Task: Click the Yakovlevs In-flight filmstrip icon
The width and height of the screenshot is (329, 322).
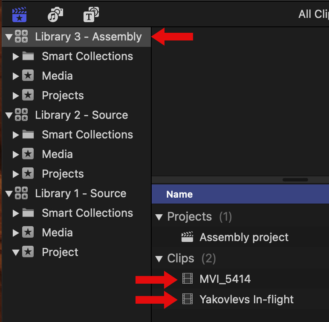Action: [188, 299]
